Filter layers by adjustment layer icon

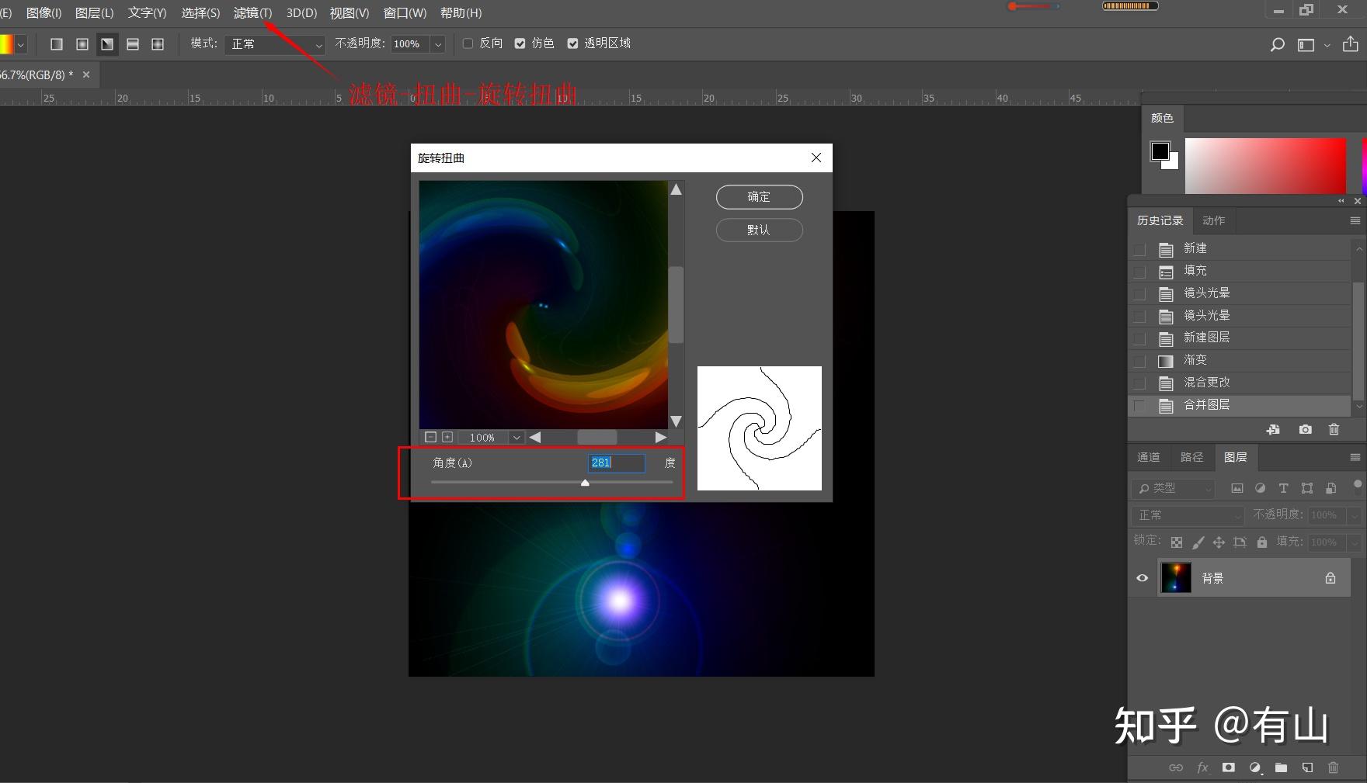click(x=1260, y=488)
